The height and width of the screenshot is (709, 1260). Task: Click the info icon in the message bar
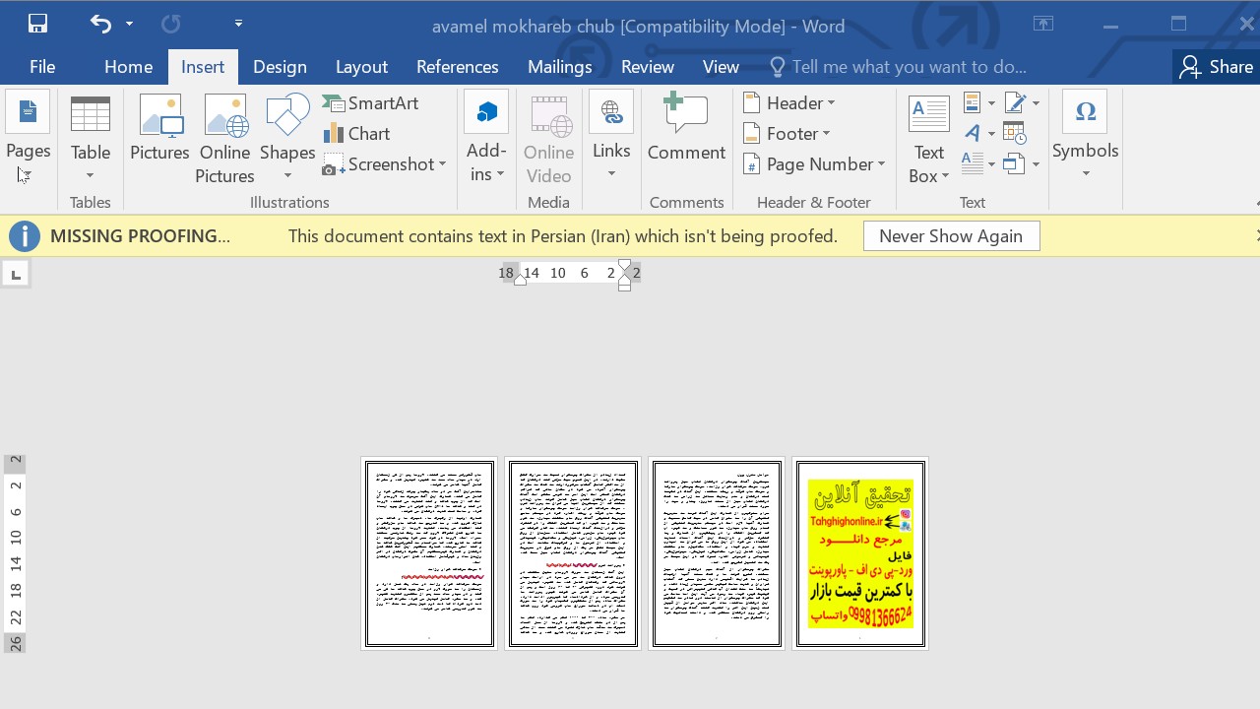pyautogui.click(x=25, y=236)
